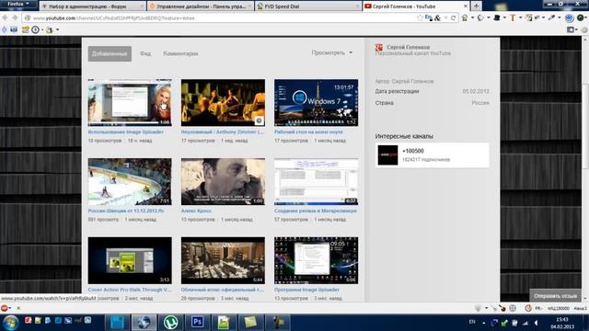Image resolution: width=589 pixels, height=331 pixels.
Task: Click the 'Программа Image Uploader' title link
Action: point(306,290)
